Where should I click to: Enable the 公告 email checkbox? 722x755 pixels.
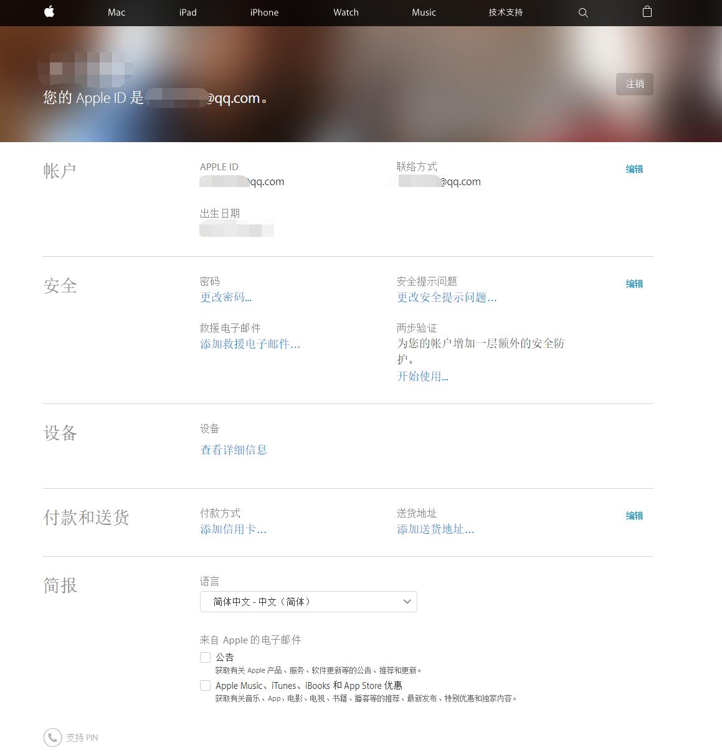(205, 657)
